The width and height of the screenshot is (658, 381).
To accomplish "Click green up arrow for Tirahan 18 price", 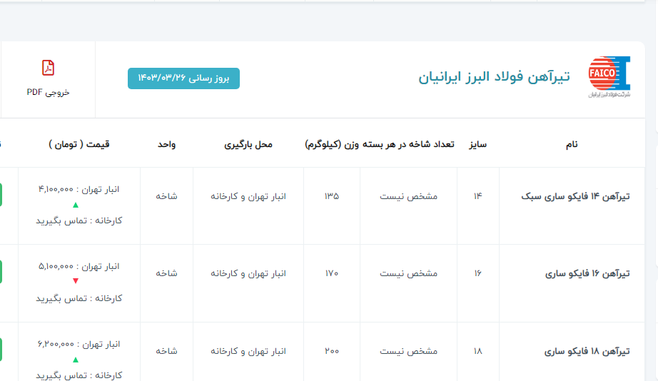I will 76,359.
